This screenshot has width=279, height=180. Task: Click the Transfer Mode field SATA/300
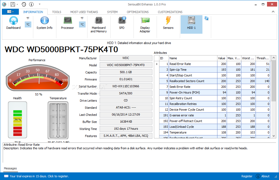coord(126,93)
